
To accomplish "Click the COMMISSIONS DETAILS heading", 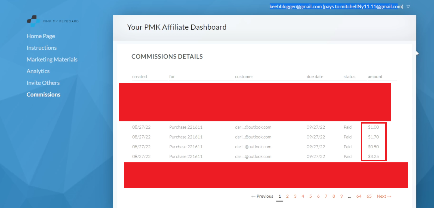I will (167, 56).
